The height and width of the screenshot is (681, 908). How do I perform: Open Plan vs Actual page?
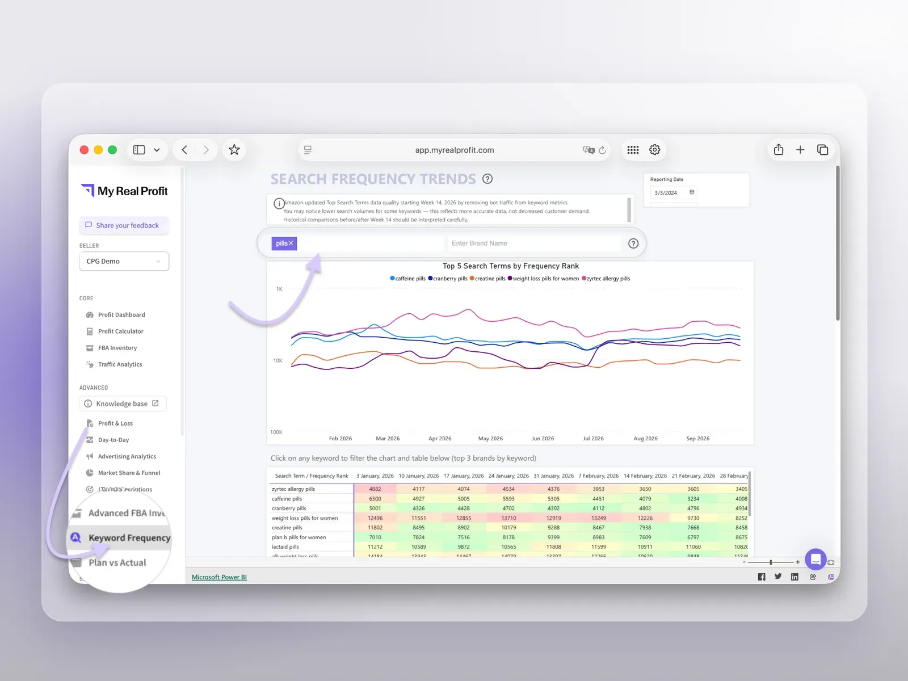(x=117, y=562)
